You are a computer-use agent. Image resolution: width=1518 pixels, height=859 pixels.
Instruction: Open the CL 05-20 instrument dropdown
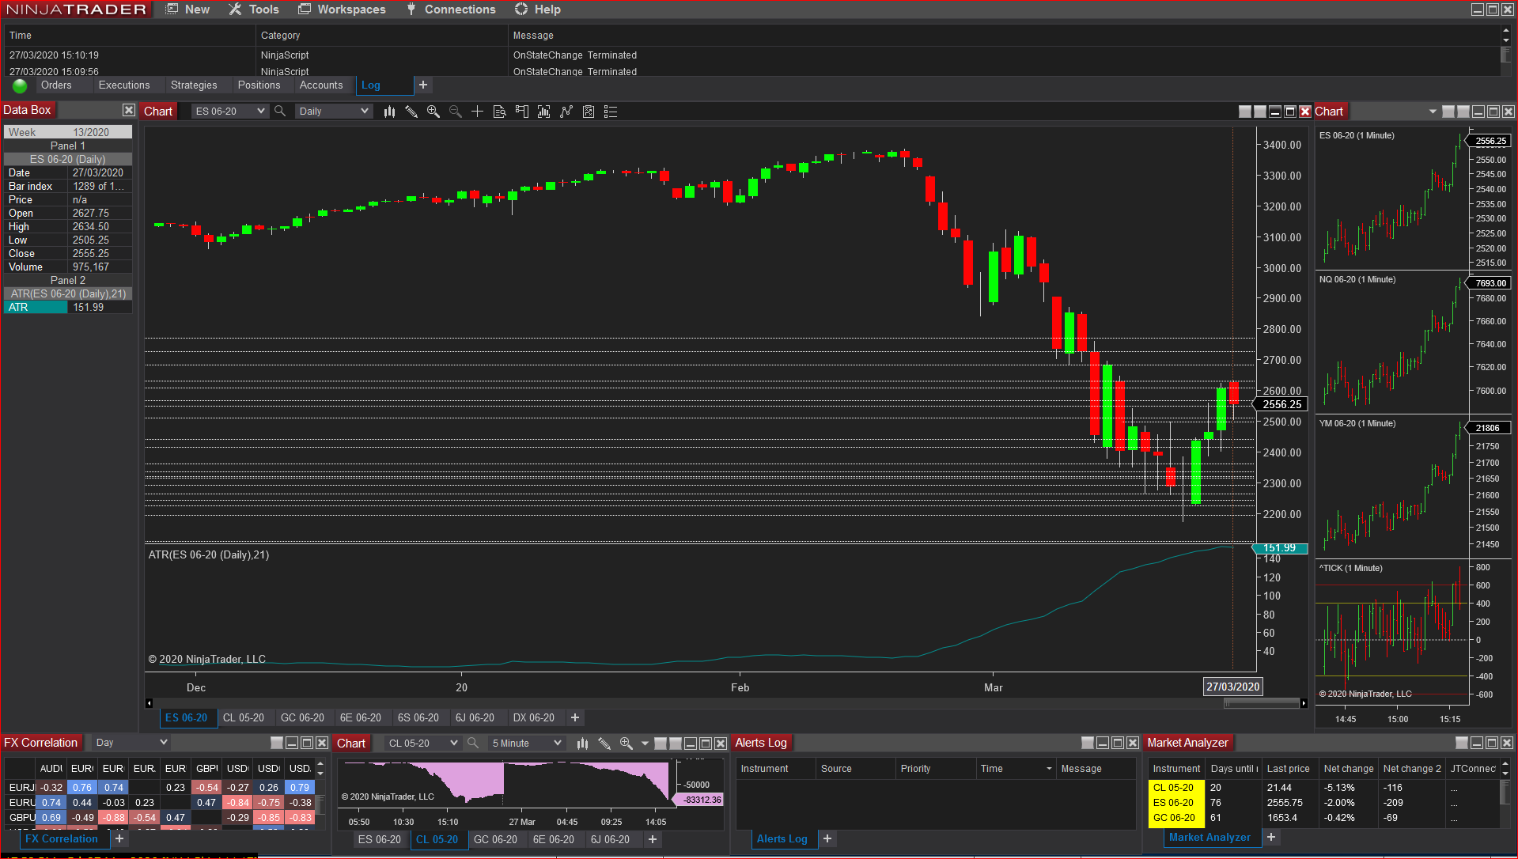point(422,744)
